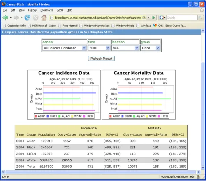Open the MSN Hotmail - Inbox bookmark
This screenshot has width=206, height=181.
coord(42,26)
